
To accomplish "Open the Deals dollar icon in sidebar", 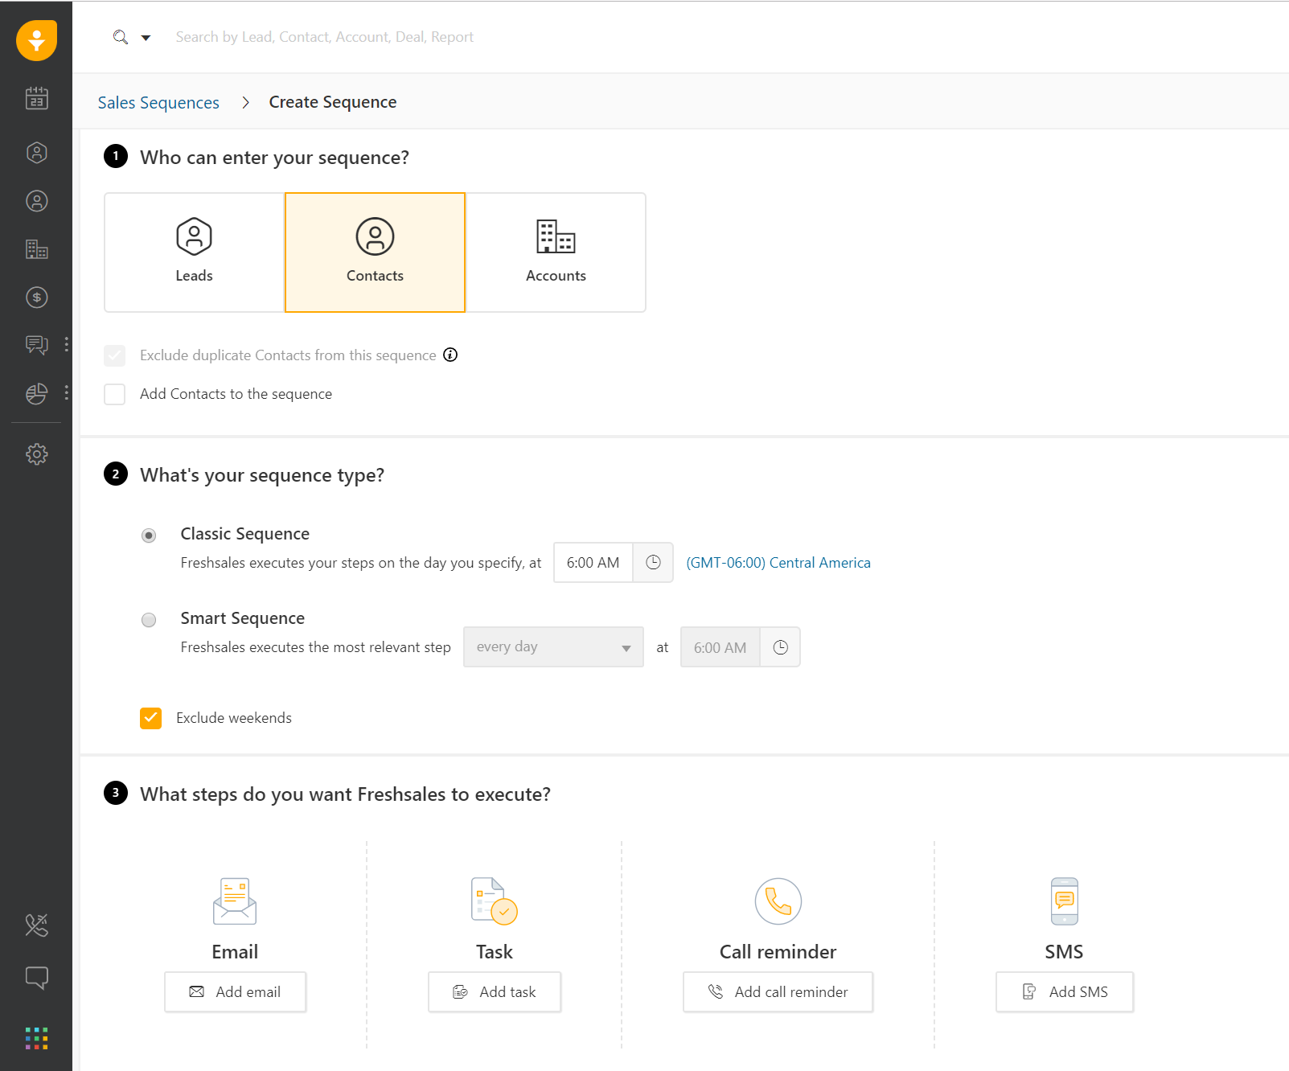I will click(x=36, y=297).
